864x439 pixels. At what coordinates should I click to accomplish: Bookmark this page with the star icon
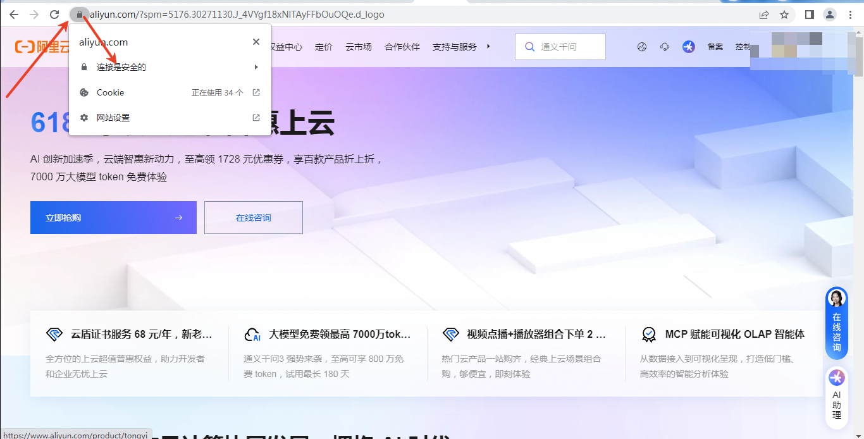(x=784, y=14)
